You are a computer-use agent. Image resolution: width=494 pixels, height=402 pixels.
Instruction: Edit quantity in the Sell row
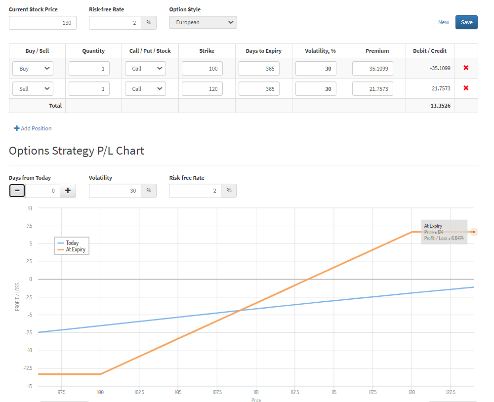(89, 88)
